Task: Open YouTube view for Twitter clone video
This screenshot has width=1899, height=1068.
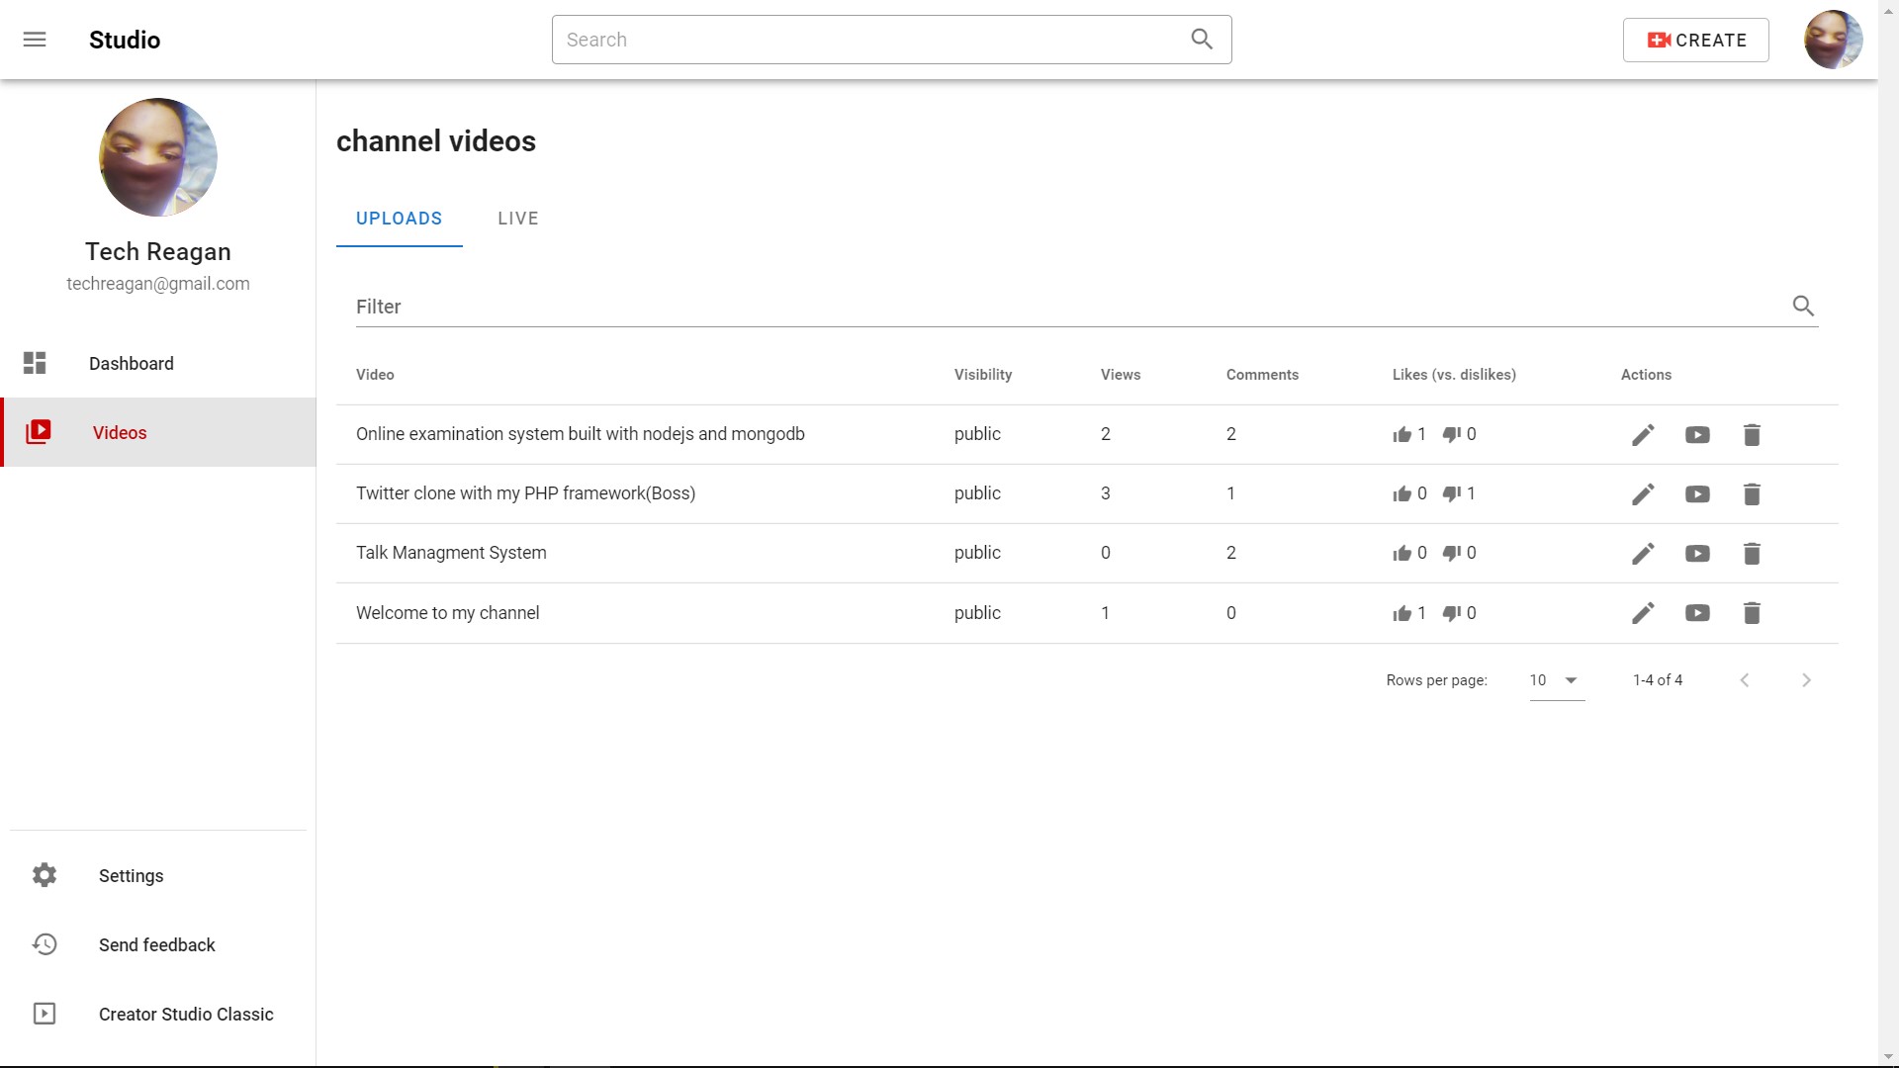Action: pyautogui.click(x=1697, y=494)
